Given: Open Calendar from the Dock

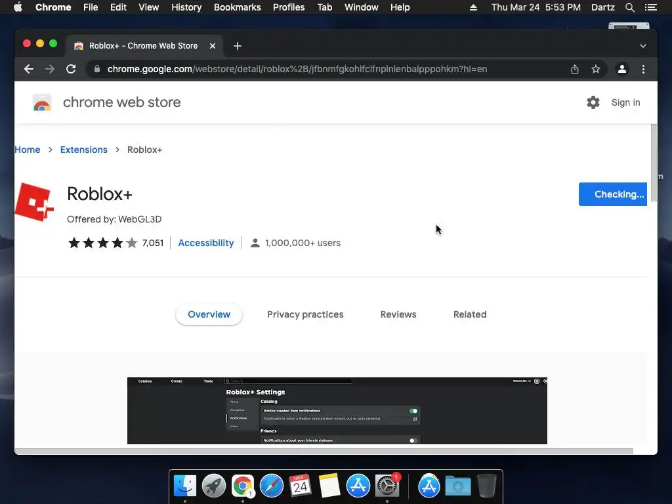Looking at the screenshot, I should click(301, 486).
